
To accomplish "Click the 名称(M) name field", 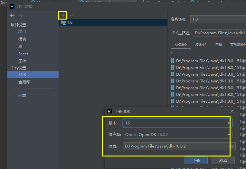I will [x=218, y=19].
